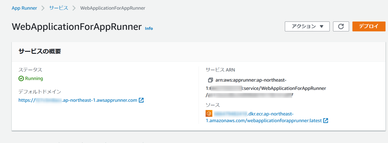The width and height of the screenshot is (388, 143).
Task: Select the Running status text
Action: [x=34, y=78]
